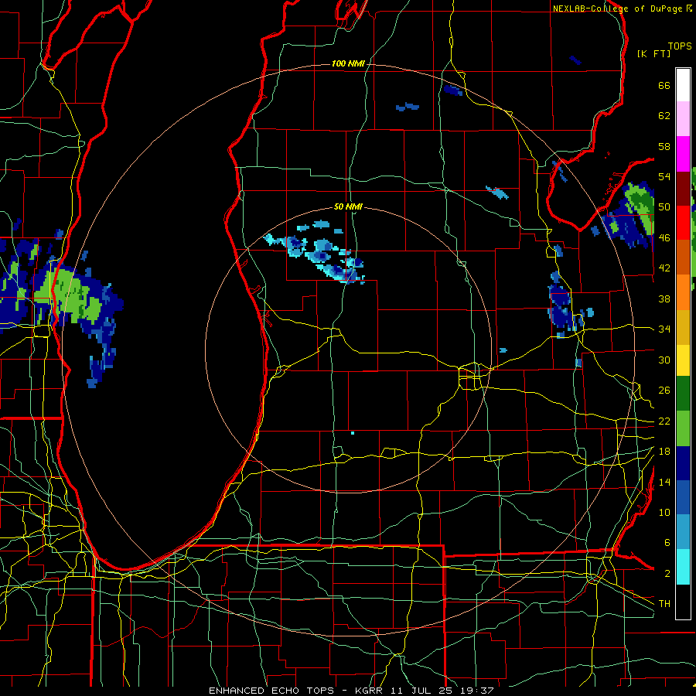The height and width of the screenshot is (696, 696).
Task: Click legend value 46
Action: tap(664, 238)
